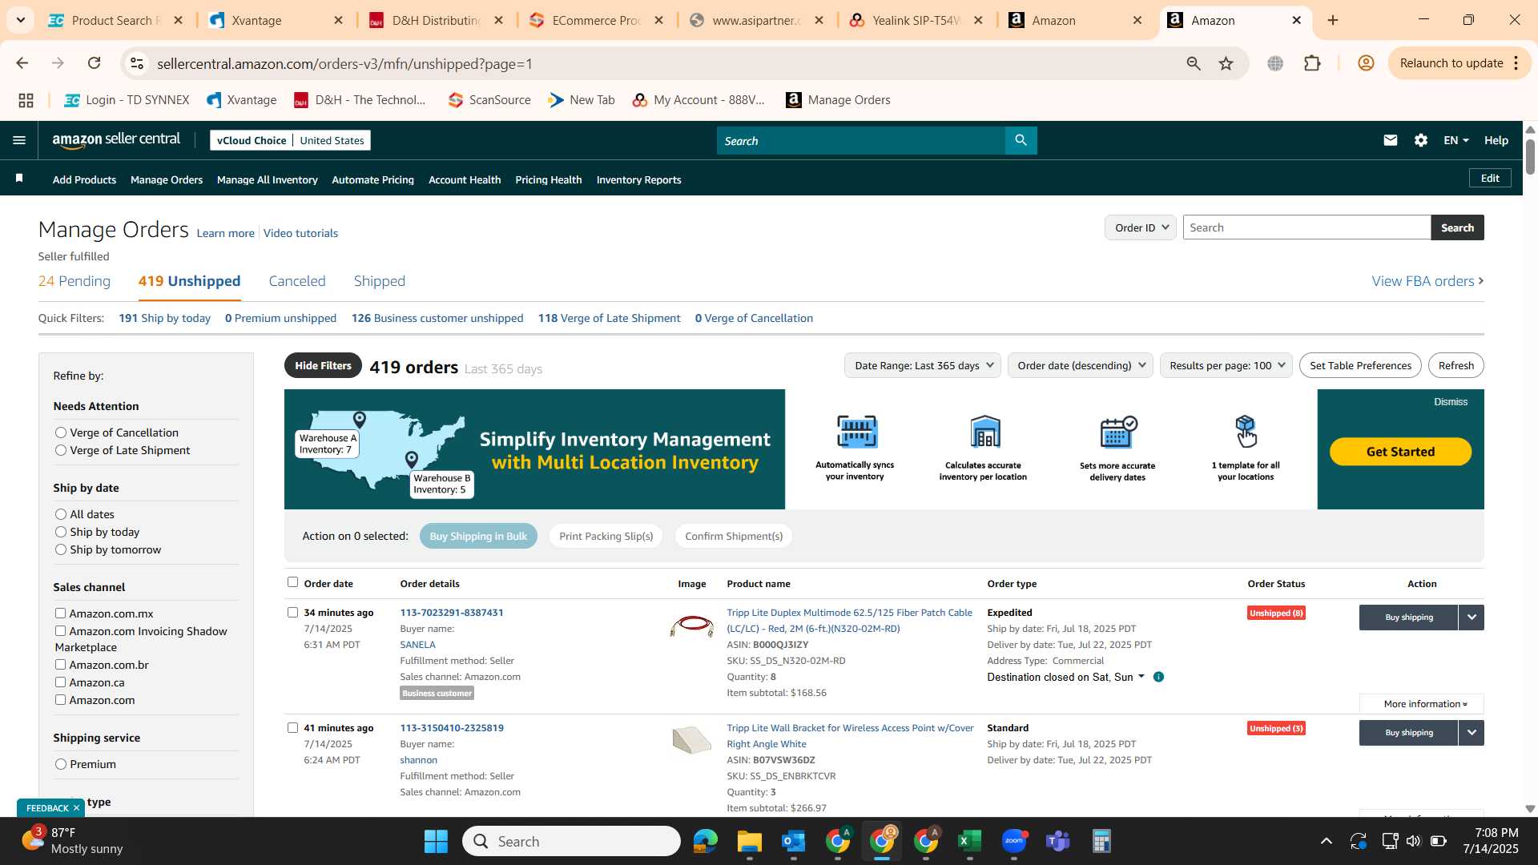Open the Seller Central hamburger menu

19,140
